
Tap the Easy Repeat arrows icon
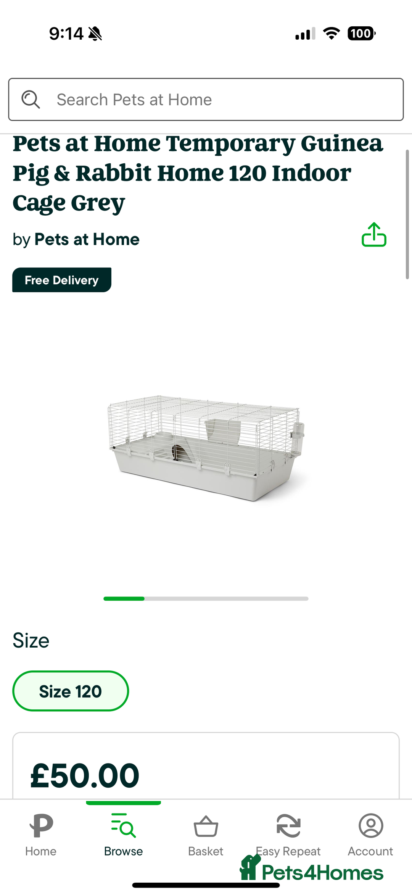coord(288,826)
